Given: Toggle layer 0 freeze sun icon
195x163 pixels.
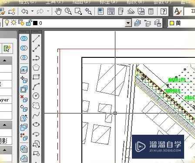Looking at the screenshot, I should (x=14, y=23).
